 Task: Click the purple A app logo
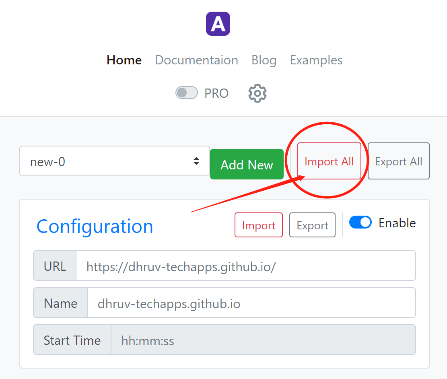[x=218, y=24]
